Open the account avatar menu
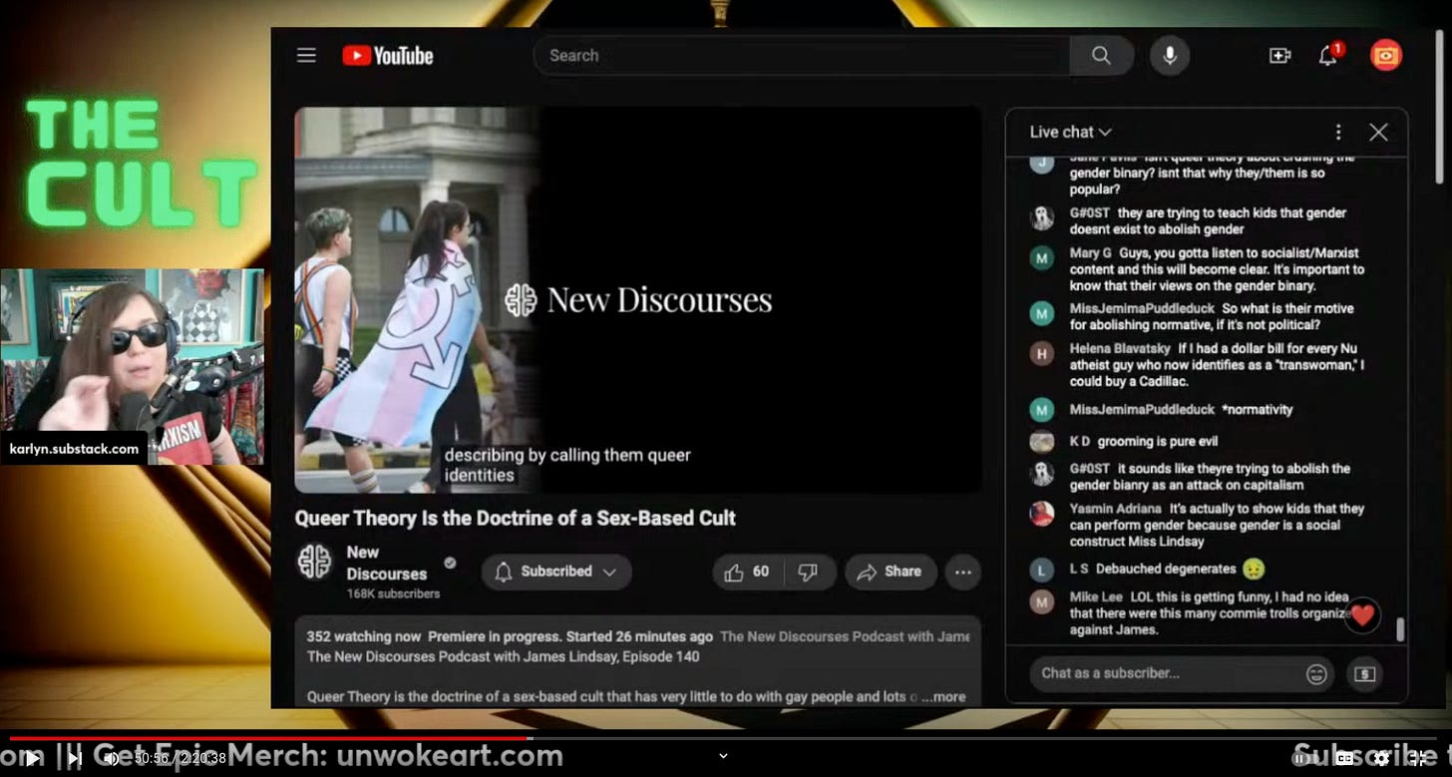This screenshot has width=1452, height=777. point(1386,56)
